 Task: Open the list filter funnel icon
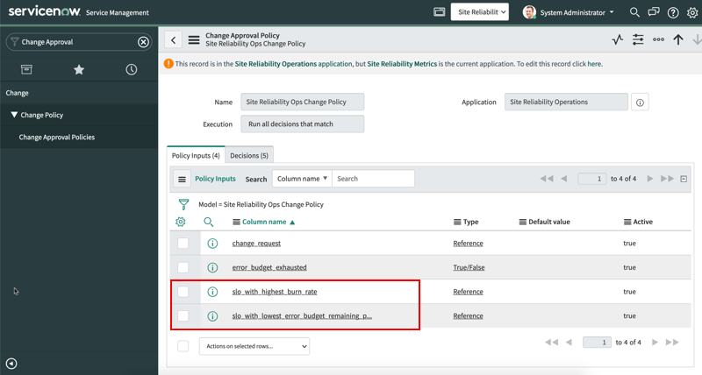click(183, 204)
